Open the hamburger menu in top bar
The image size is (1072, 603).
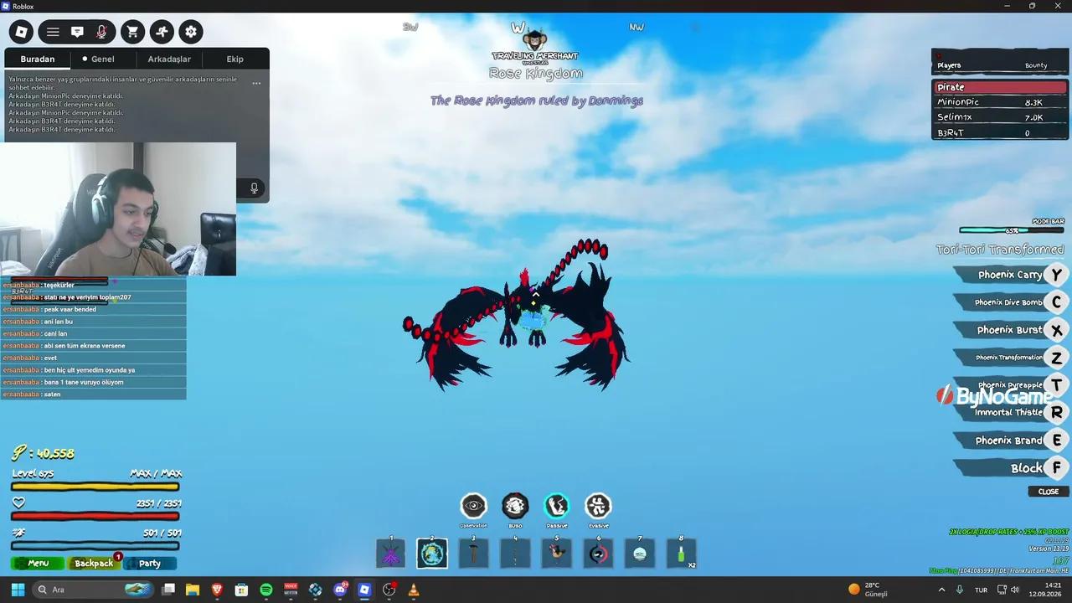pos(53,32)
